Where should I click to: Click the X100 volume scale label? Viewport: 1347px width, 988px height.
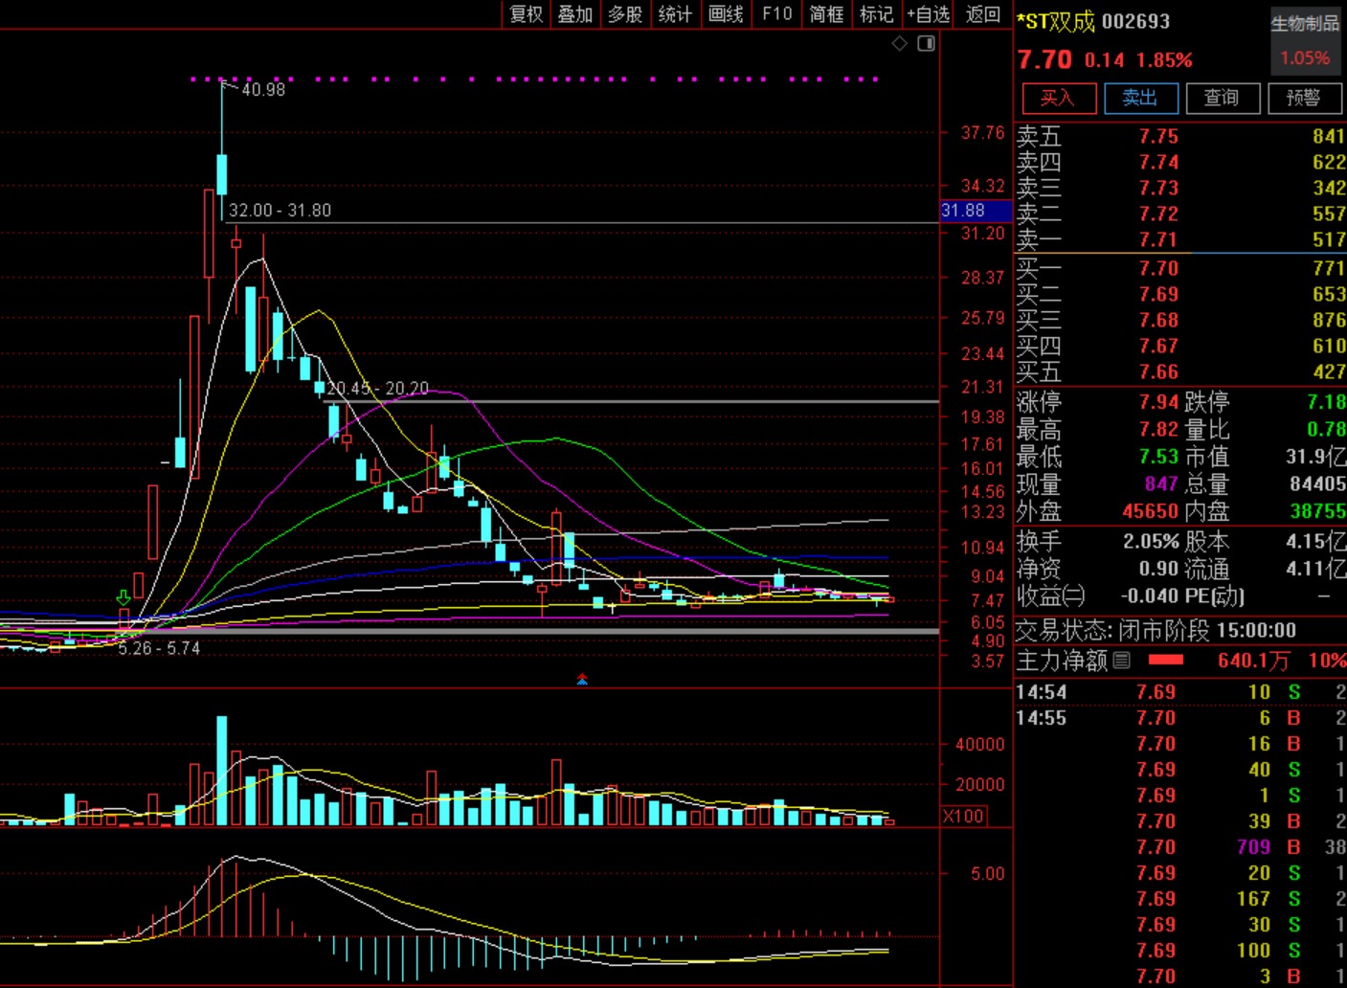(x=964, y=816)
